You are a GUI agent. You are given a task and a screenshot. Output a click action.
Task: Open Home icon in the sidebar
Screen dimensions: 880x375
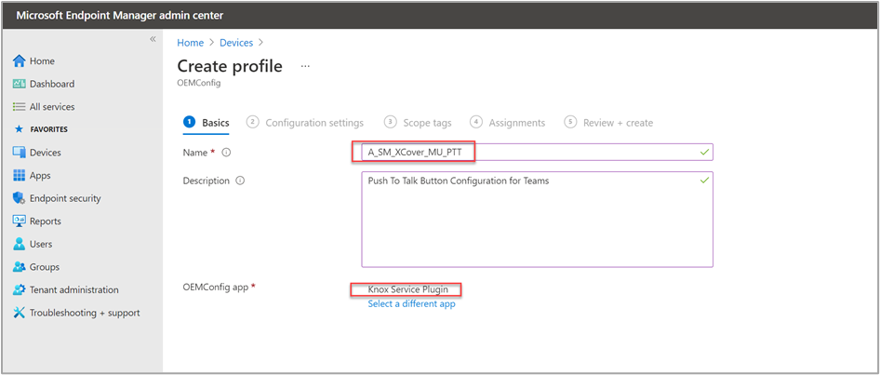[x=20, y=60]
